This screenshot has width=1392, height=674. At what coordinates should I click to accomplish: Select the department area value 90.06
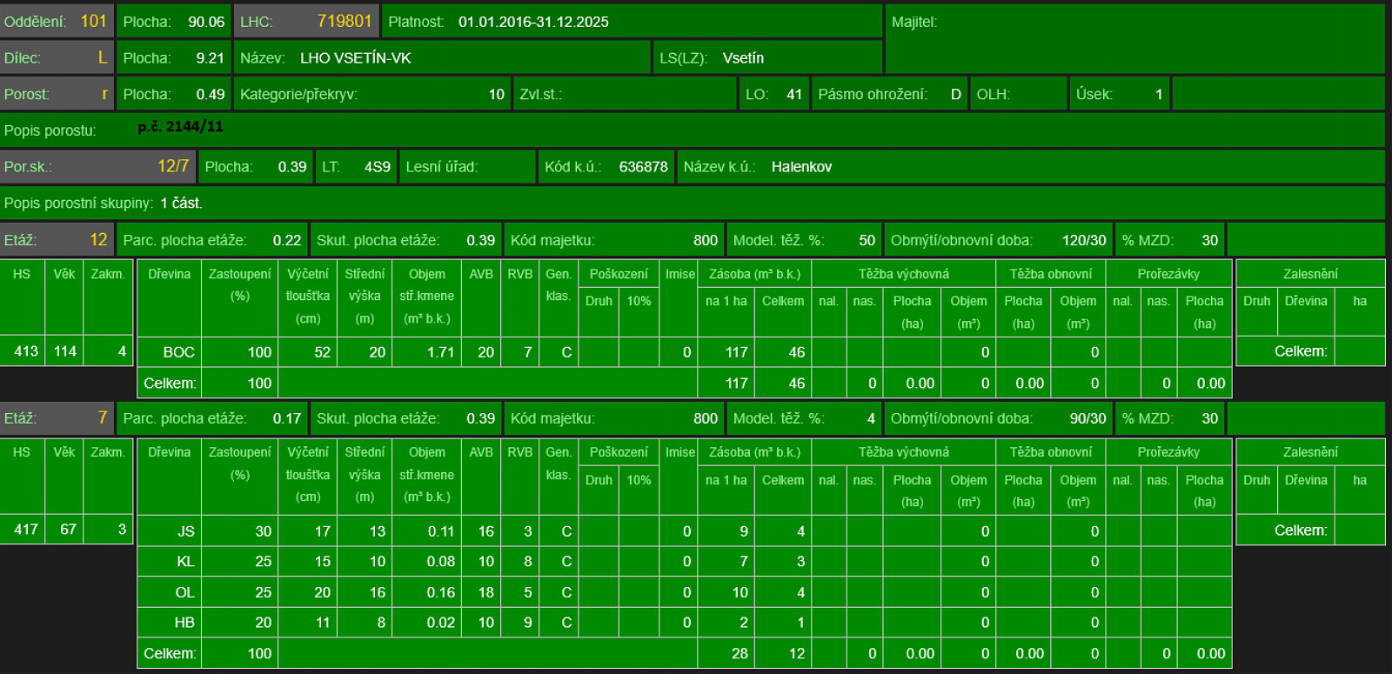coord(206,22)
